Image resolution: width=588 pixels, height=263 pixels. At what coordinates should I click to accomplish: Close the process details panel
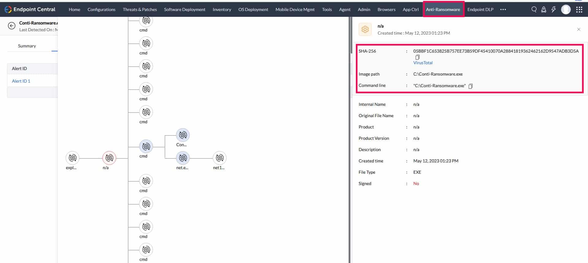click(x=578, y=29)
